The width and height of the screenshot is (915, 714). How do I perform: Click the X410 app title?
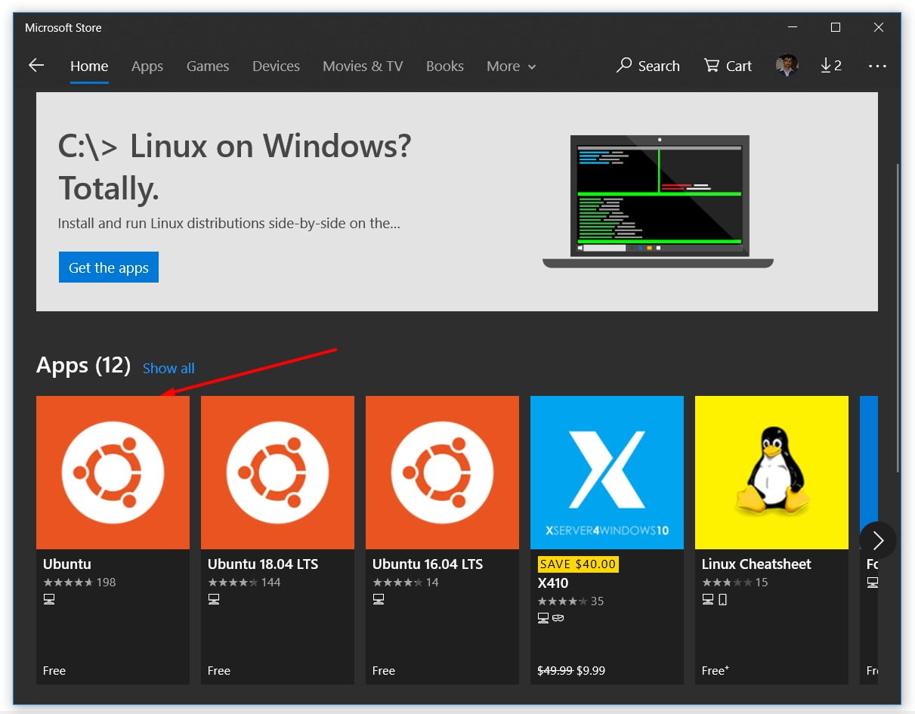(x=553, y=583)
